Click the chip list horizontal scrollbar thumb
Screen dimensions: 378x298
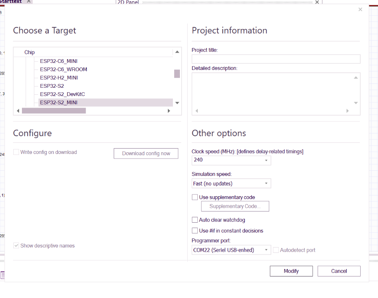click(54, 111)
